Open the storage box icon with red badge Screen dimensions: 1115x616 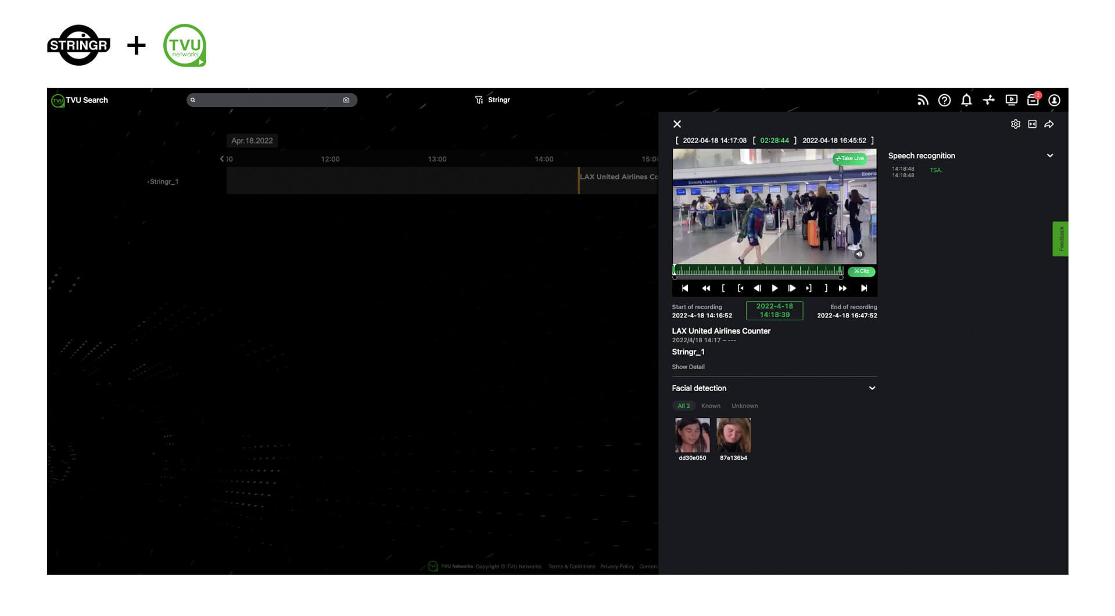coord(1033,99)
